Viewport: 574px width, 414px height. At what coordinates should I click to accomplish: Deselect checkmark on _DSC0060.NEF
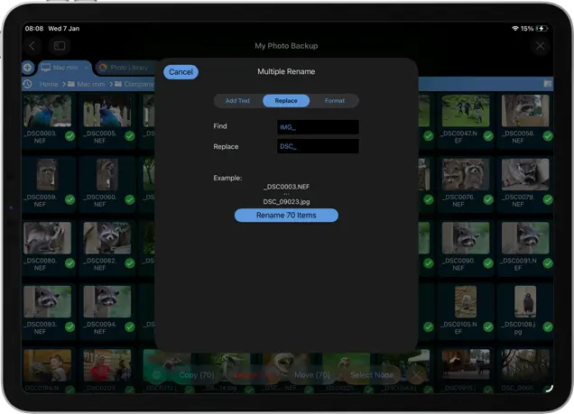pyautogui.click(x=130, y=199)
